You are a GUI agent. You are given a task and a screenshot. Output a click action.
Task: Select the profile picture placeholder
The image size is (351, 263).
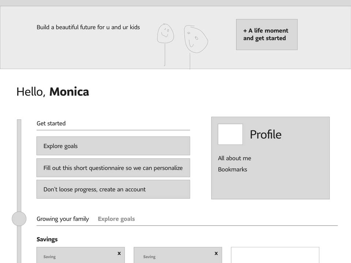[x=230, y=134]
